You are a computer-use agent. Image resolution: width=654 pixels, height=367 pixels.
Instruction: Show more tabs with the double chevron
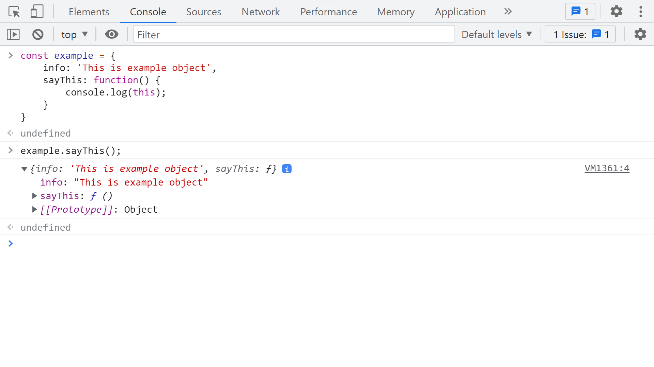pyautogui.click(x=508, y=12)
